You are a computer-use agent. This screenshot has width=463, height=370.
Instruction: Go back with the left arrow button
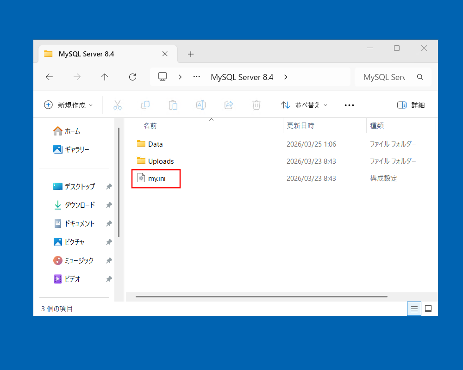point(50,77)
